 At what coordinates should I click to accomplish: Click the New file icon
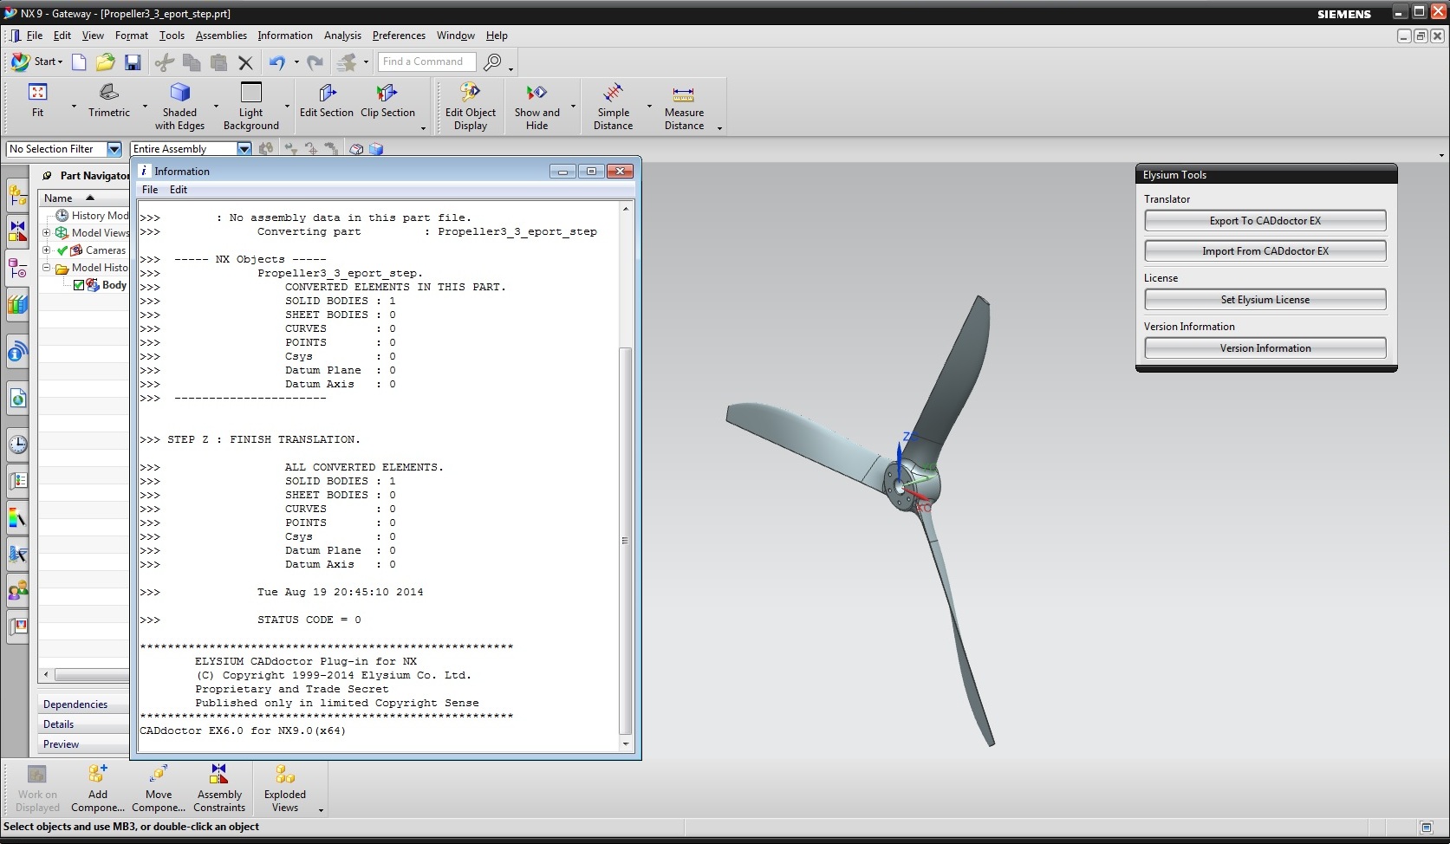(79, 62)
